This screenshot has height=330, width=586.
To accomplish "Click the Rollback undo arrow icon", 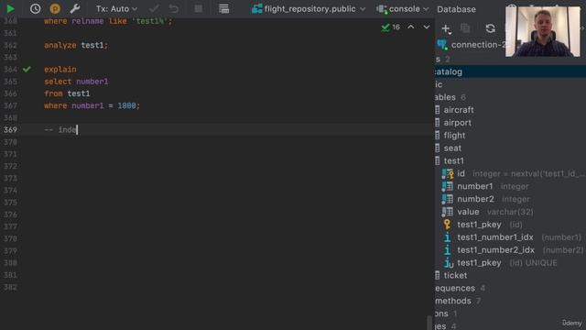I will 174,8.
